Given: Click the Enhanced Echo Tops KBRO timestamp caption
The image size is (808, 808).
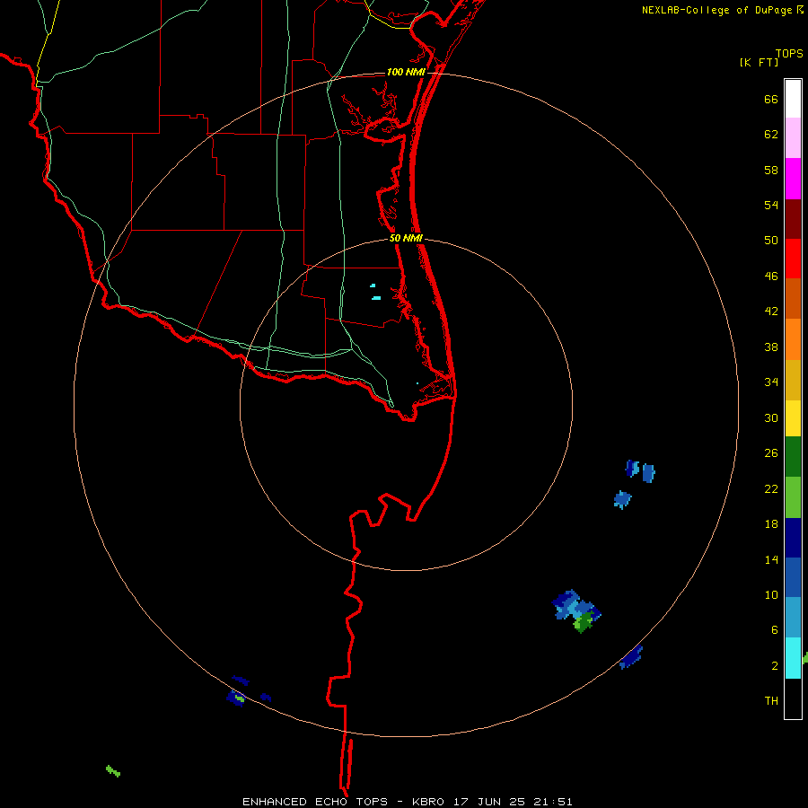Looking at the screenshot, I should (x=407, y=802).
